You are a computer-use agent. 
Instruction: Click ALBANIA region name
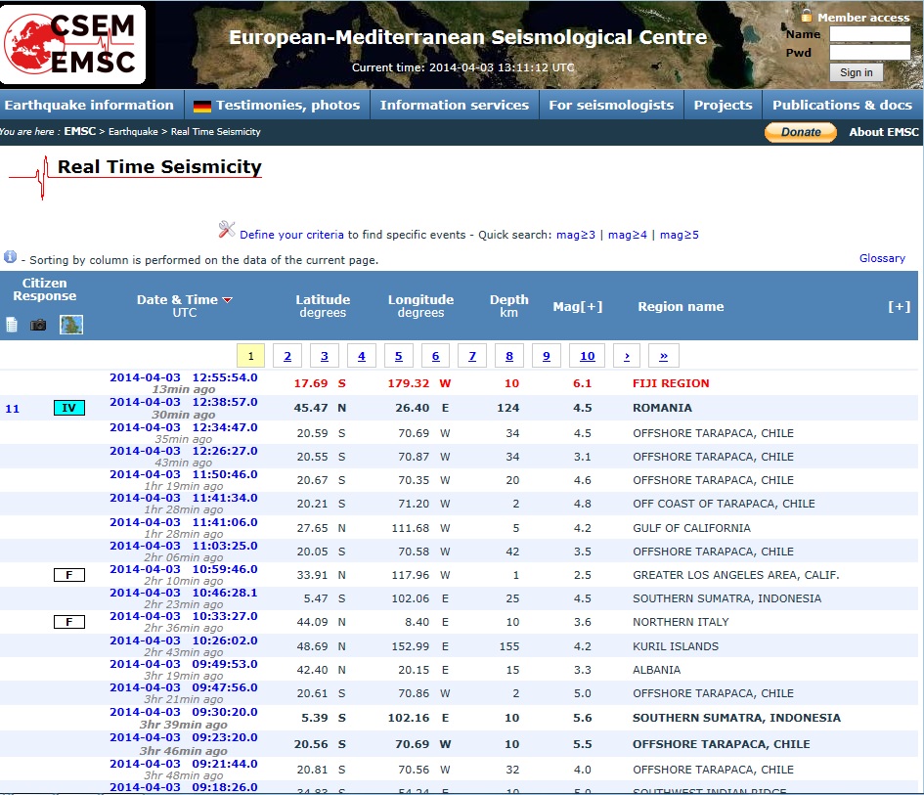656,670
